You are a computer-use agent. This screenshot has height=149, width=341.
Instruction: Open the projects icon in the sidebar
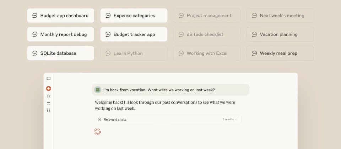(x=49, y=103)
